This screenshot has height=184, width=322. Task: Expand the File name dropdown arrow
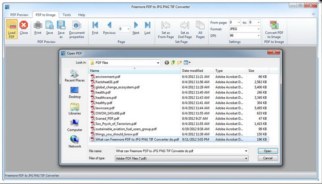(x=246, y=151)
